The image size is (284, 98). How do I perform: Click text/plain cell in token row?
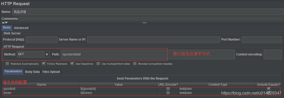click(x=217, y=93)
